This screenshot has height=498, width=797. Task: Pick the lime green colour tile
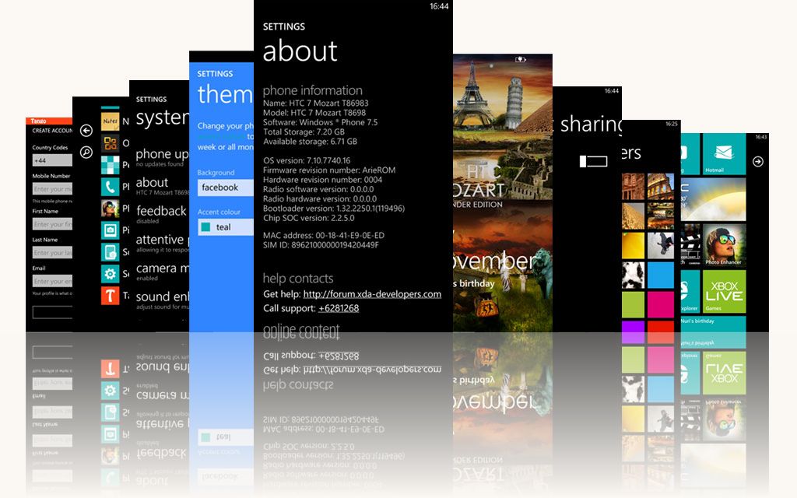(633, 304)
